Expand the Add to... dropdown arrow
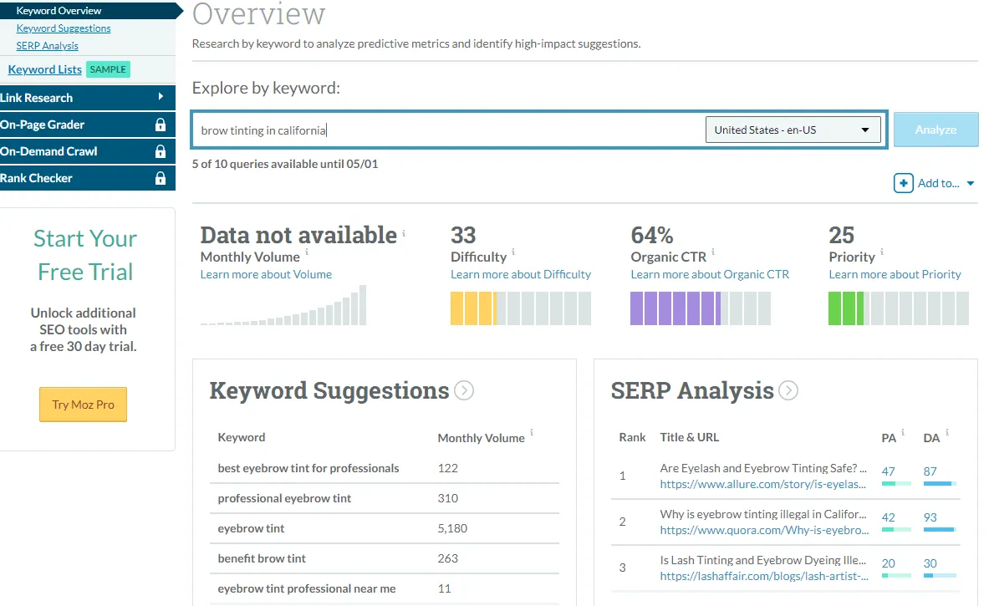This screenshot has width=989, height=606. point(971,184)
